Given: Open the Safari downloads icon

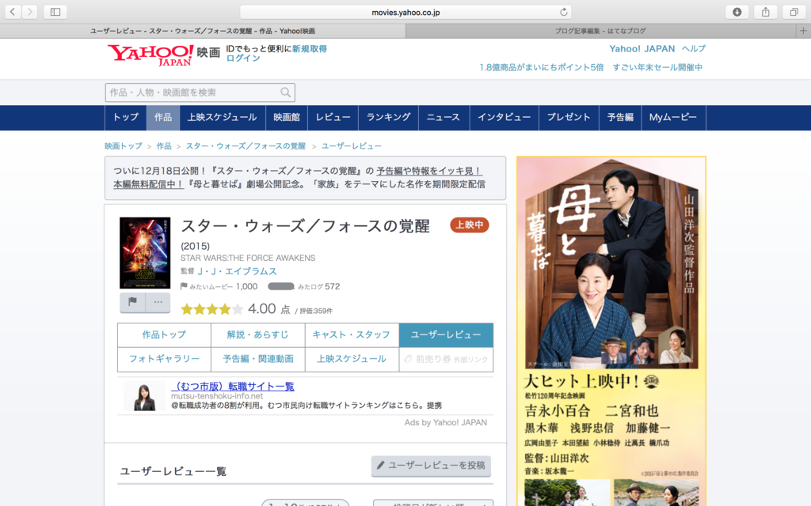Looking at the screenshot, I should point(737,12).
